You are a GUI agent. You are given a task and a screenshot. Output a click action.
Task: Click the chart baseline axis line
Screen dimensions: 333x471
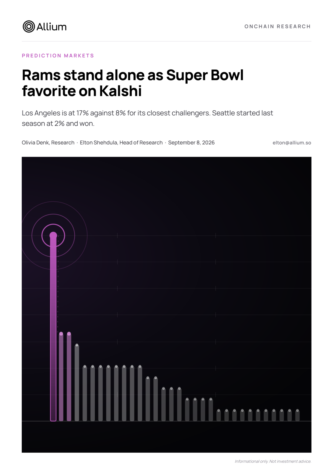[167, 421]
